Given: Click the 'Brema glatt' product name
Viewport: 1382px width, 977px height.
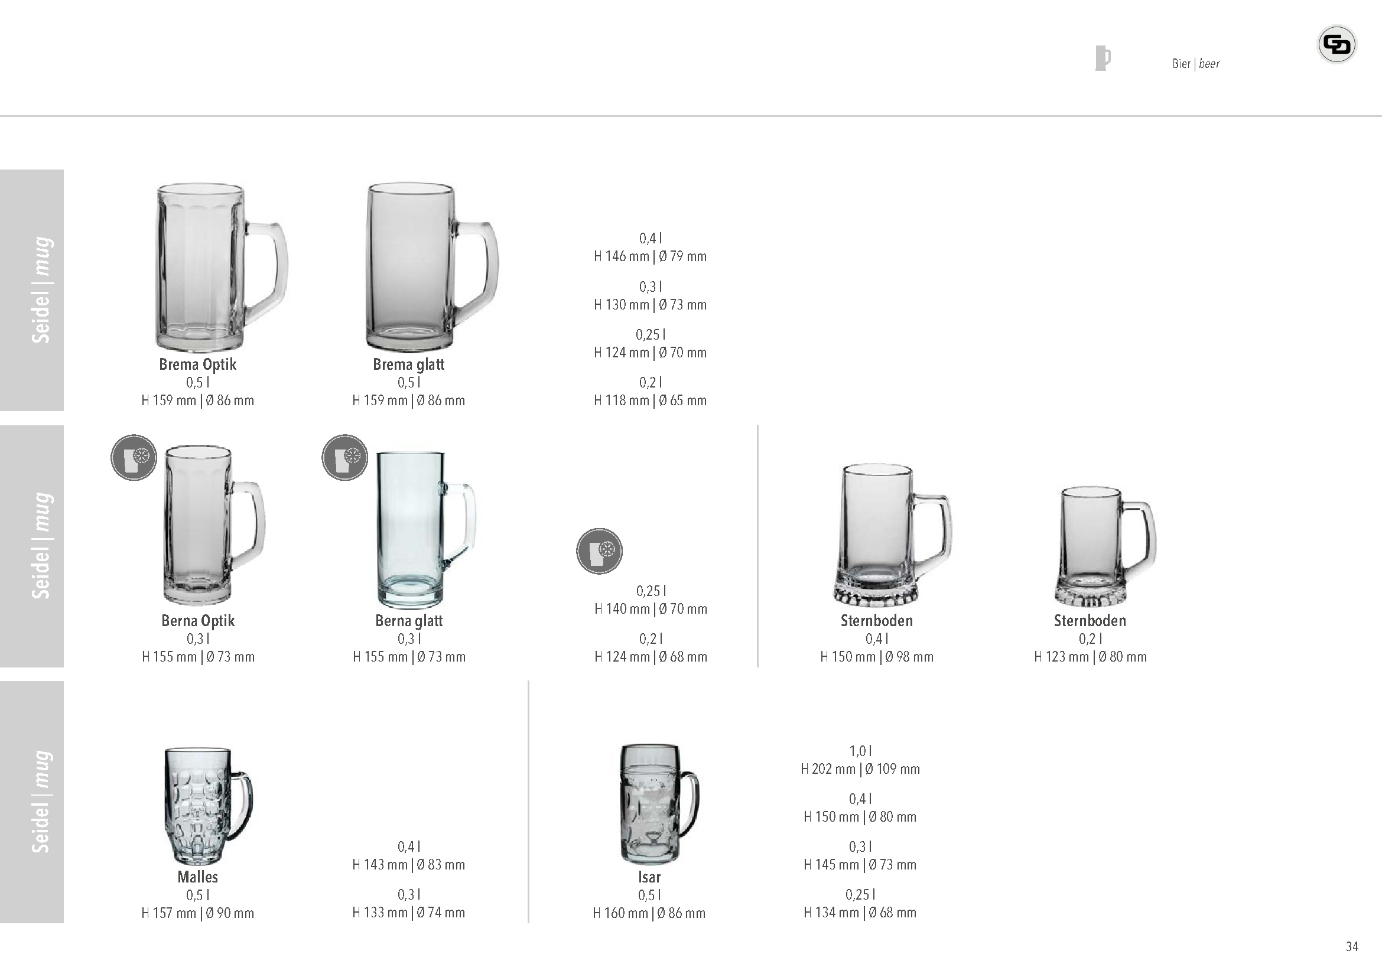Looking at the screenshot, I should click(409, 364).
